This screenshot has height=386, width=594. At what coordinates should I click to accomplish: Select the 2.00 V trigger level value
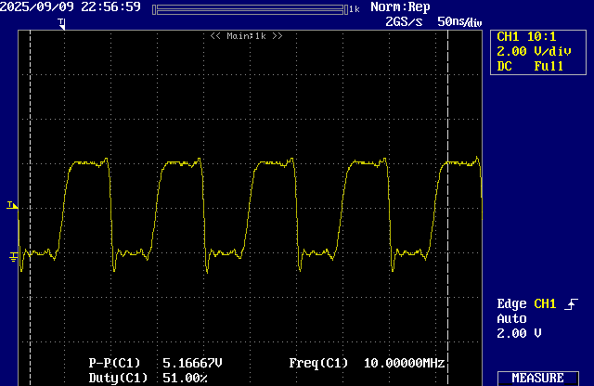pyautogui.click(x=517, y=332)
